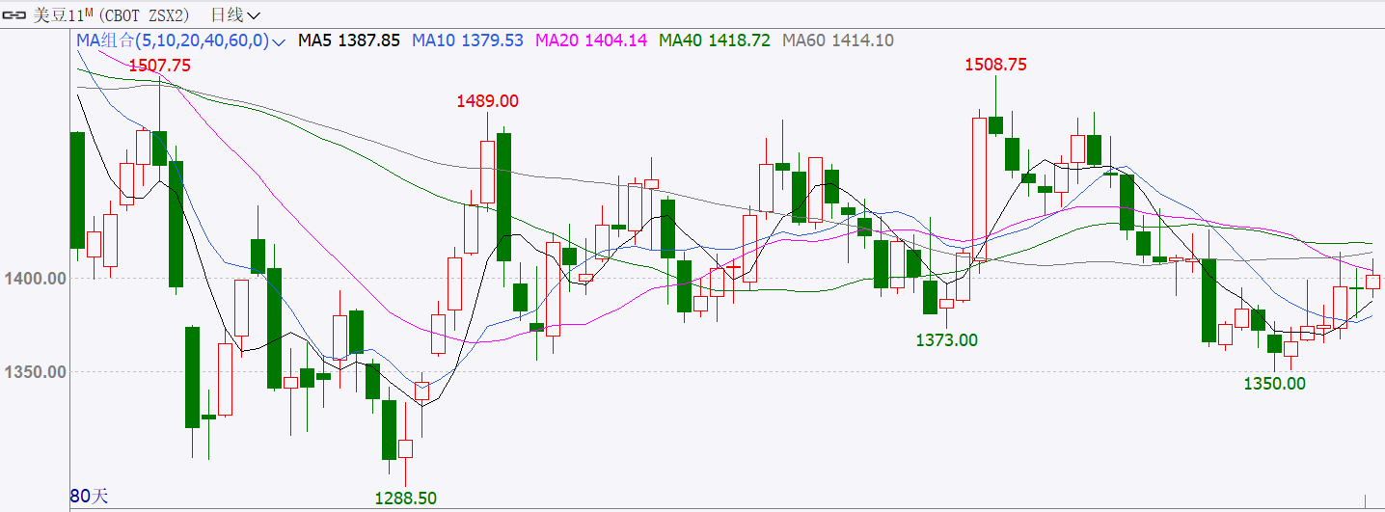Click the (CBOT ZSX2) contract code

click(x=145, y=14)
